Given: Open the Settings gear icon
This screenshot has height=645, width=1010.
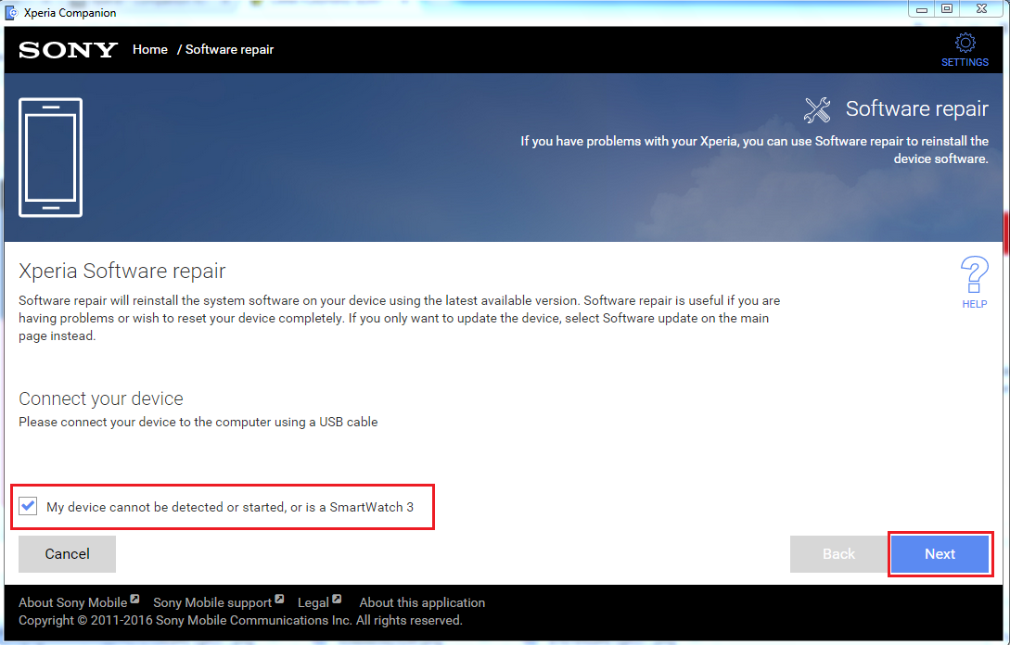Looking at the screenshot, I should tap(965, 44).
